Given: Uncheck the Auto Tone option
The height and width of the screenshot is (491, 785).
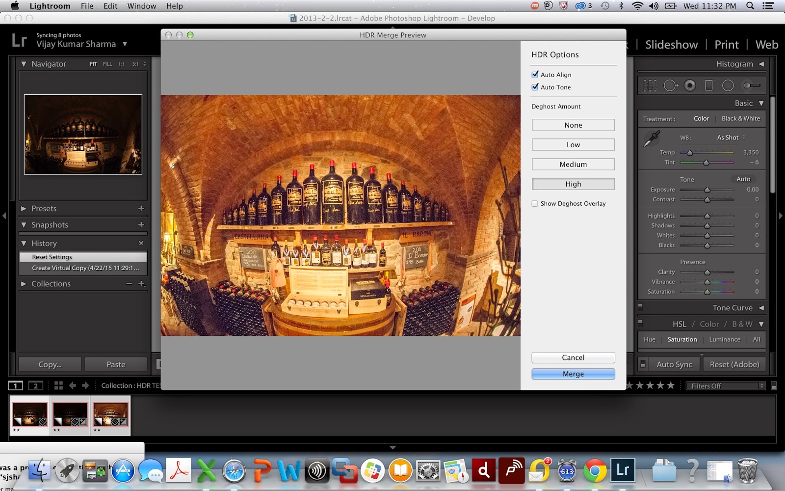Looking at the screenshot, I should tap(535, 87).
